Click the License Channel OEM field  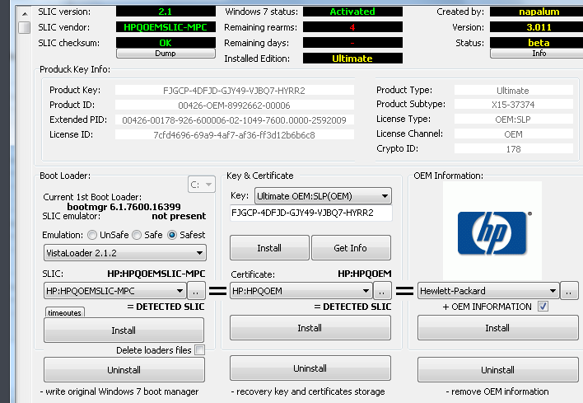513,134
